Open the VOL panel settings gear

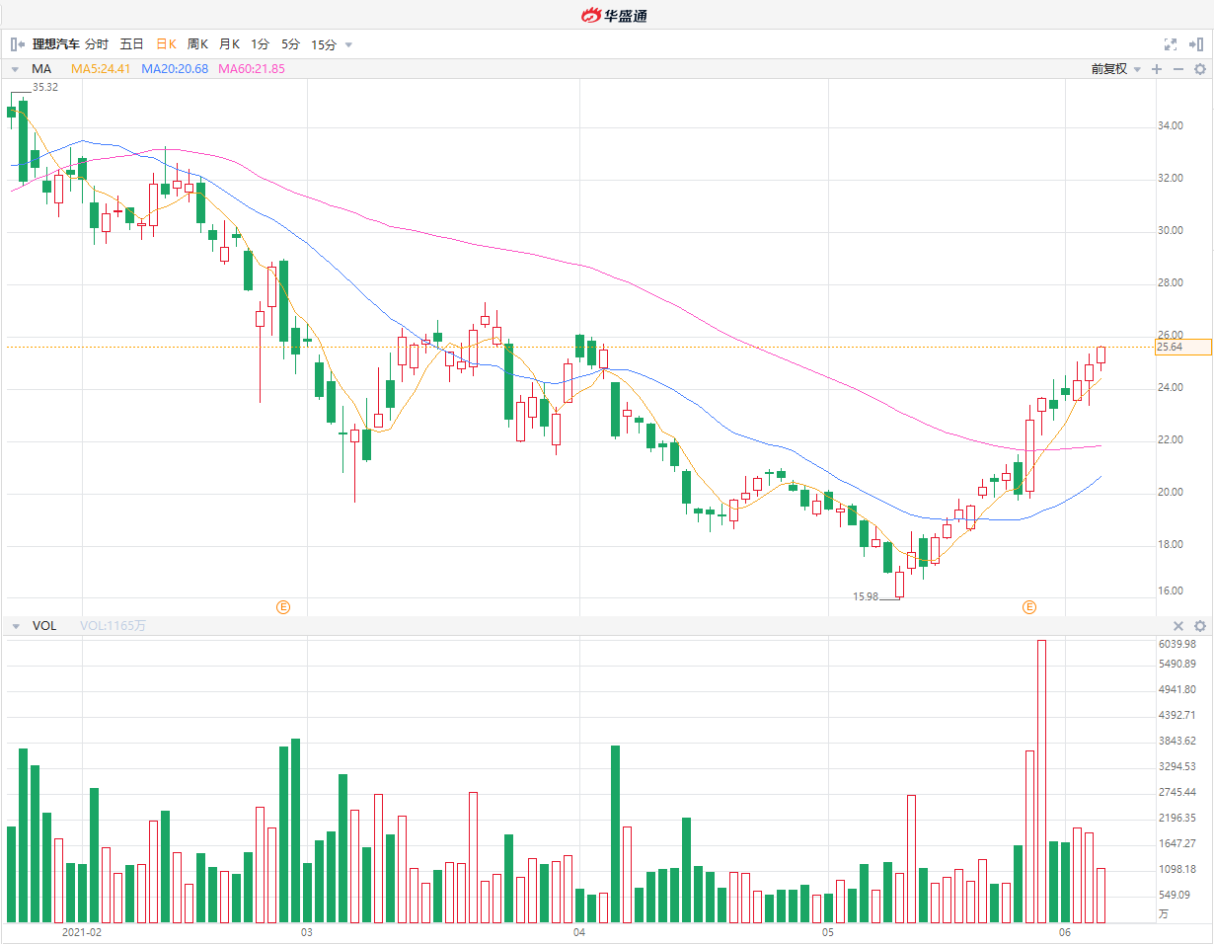pyautogui.click(x=1200, y=626)
